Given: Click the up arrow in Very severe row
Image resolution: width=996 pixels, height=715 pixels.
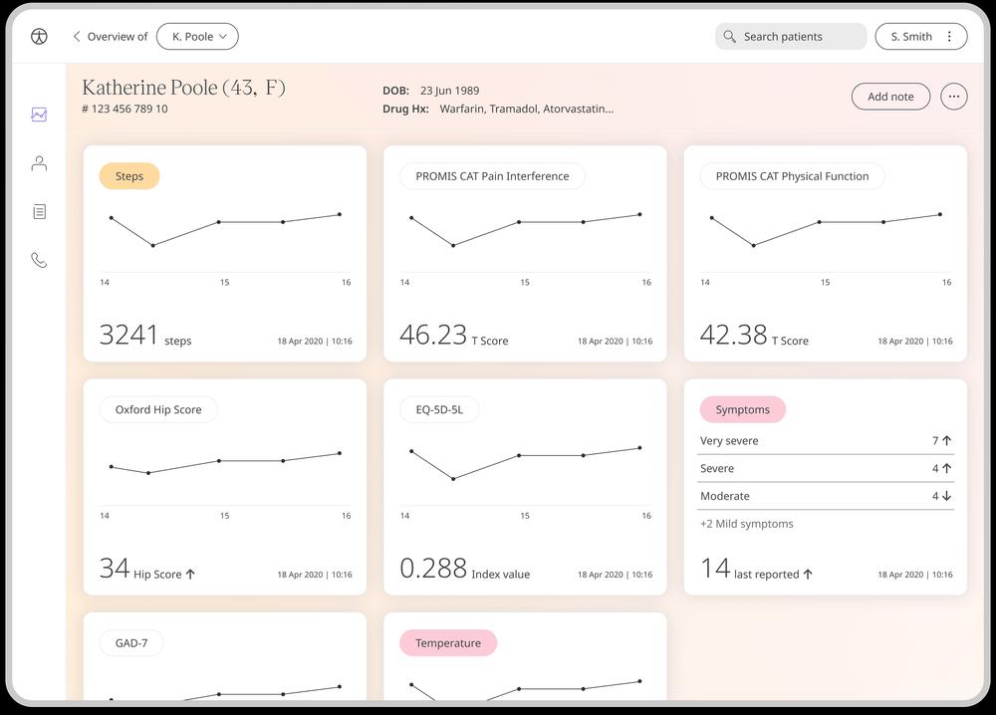Looking at the screenshot, I should (x=946, y=441).
